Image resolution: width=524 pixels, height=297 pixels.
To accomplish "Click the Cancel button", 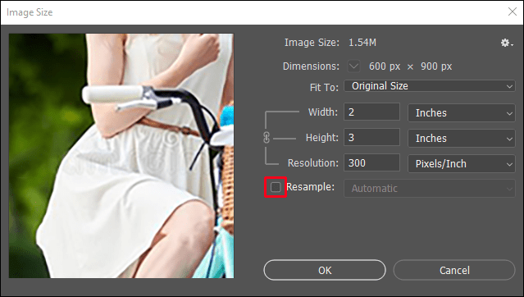I will point(454,270).
